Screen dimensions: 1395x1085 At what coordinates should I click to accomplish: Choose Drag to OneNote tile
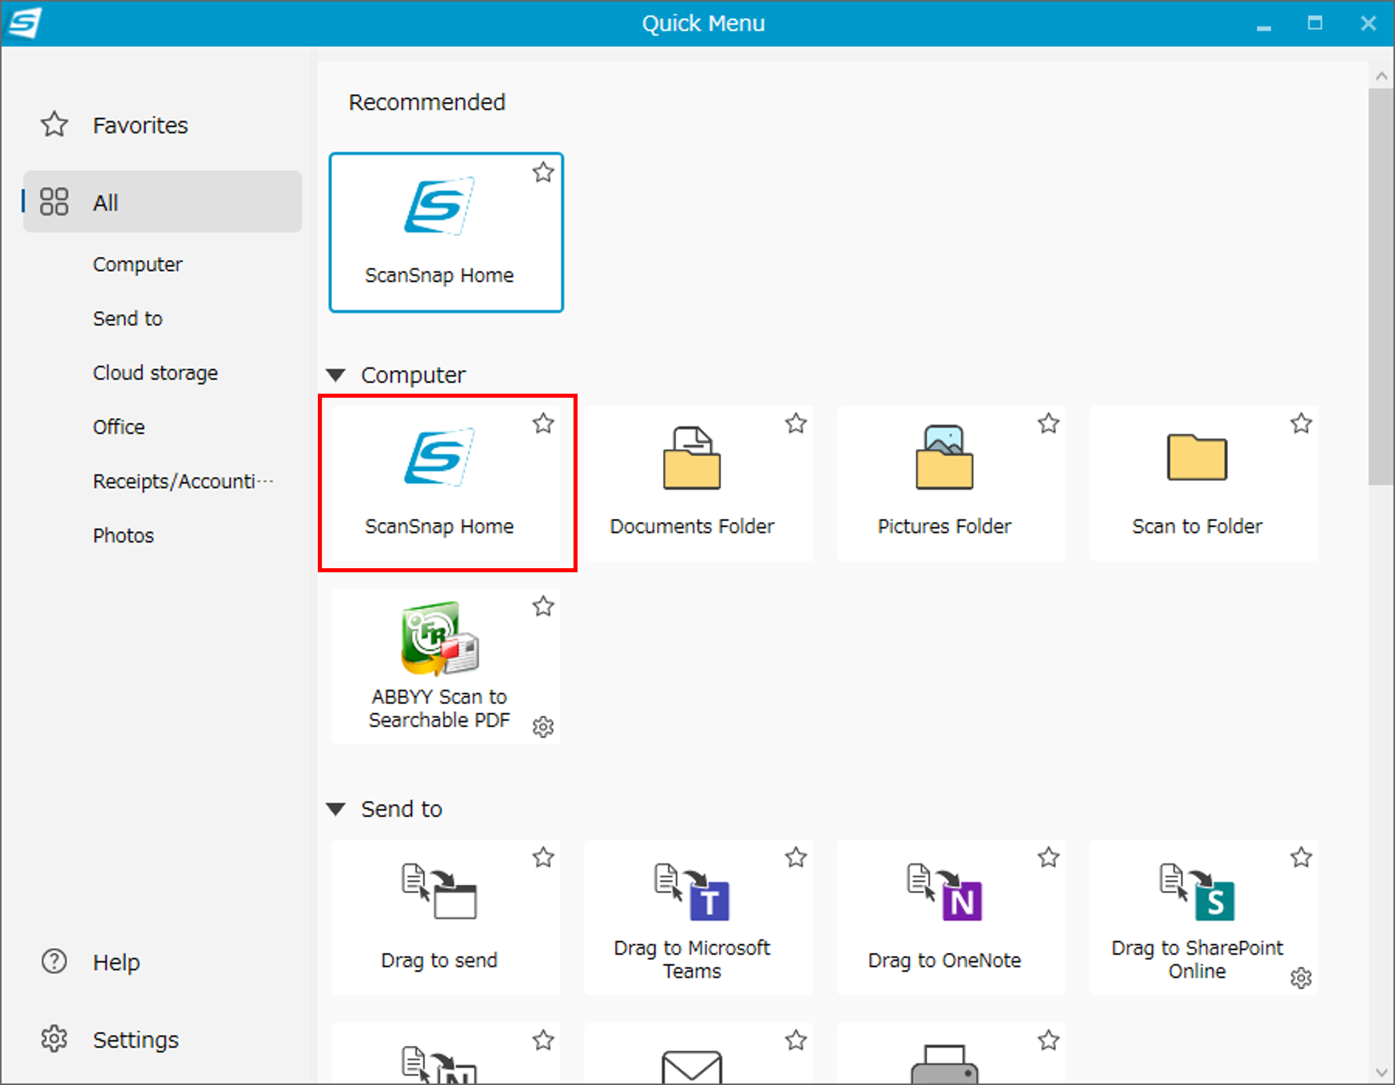[951, 918]
